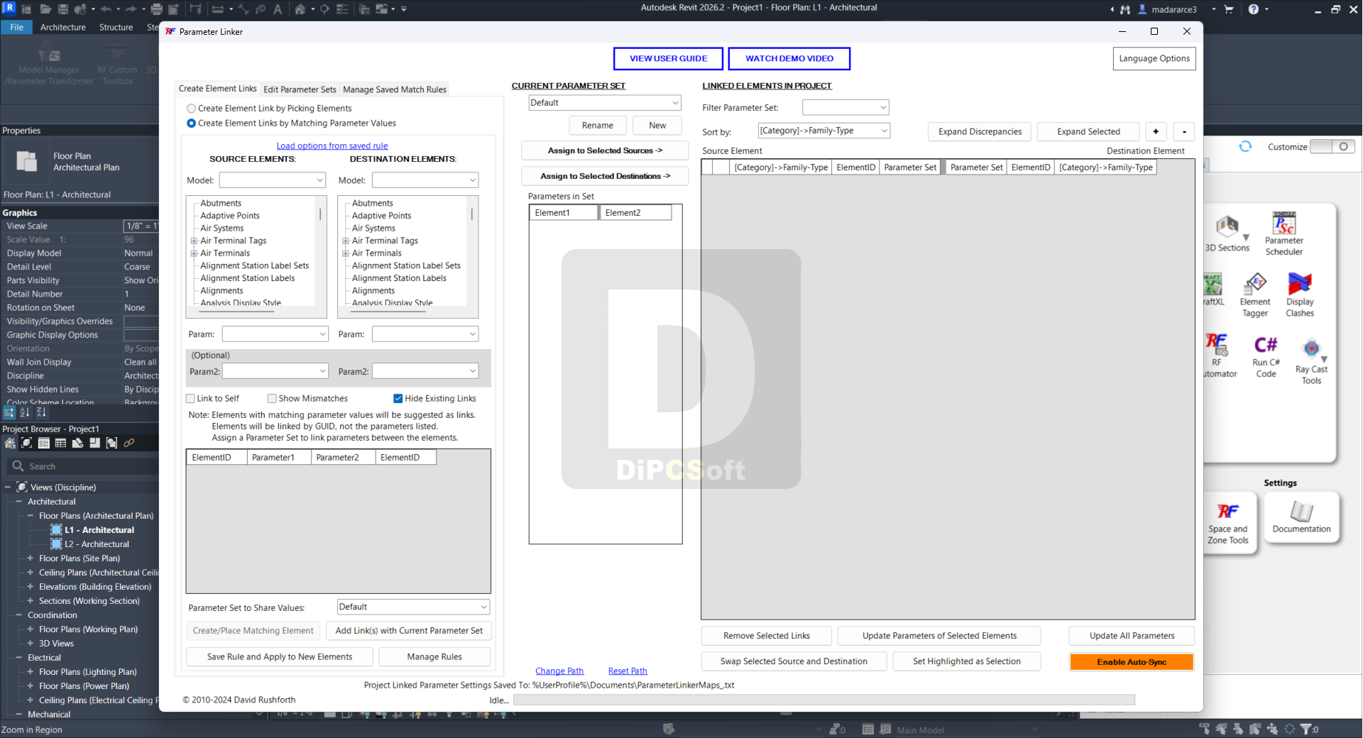Open the File menu in Revit
Screen dimensions: 1363x738
17,27
